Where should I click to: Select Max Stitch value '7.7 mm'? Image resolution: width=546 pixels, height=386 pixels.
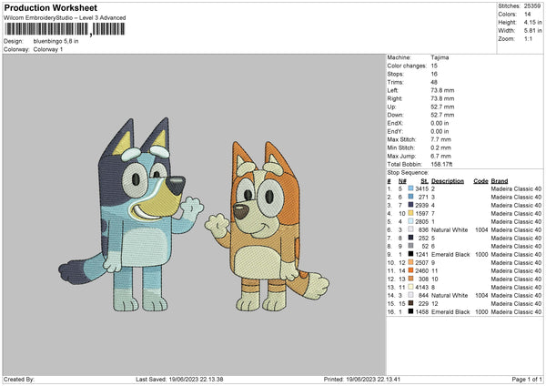coord(440,139)
